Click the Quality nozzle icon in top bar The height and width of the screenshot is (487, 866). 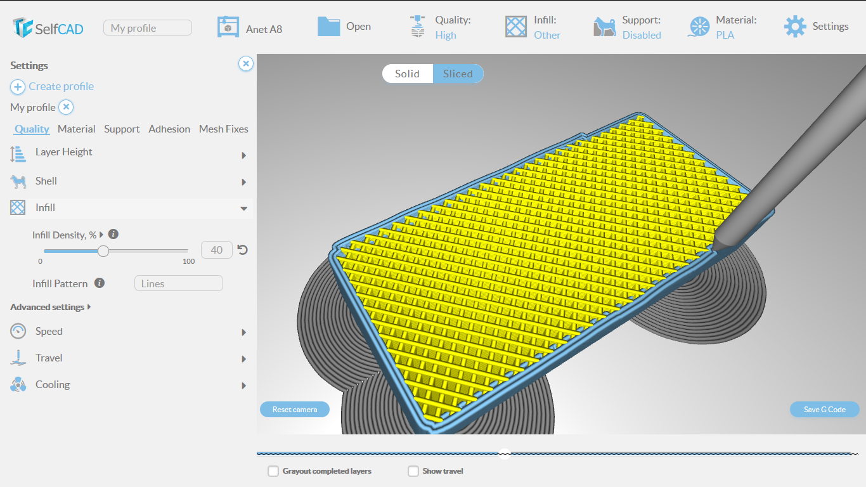[x=417, y=27]
